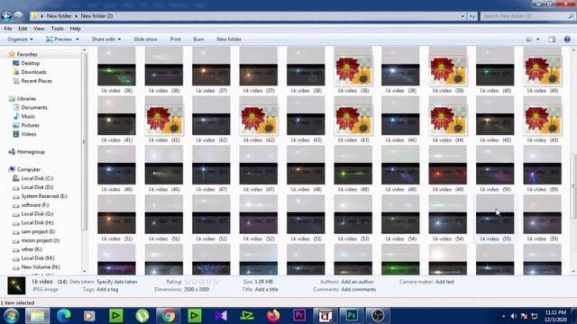
Task: Open the Music library
Action: pyautogui.click(x=28, y=116)
